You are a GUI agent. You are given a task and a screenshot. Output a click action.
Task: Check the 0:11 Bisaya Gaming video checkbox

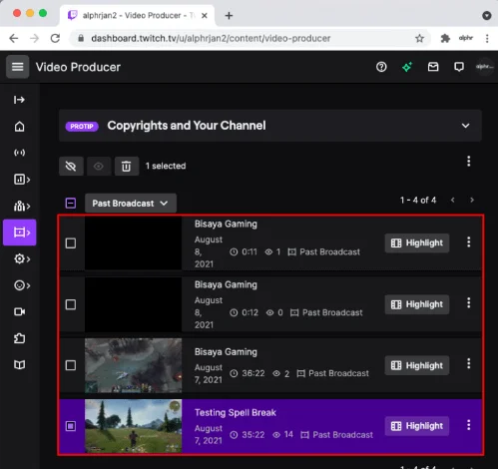pyautogui.click(x=71, y=243)
